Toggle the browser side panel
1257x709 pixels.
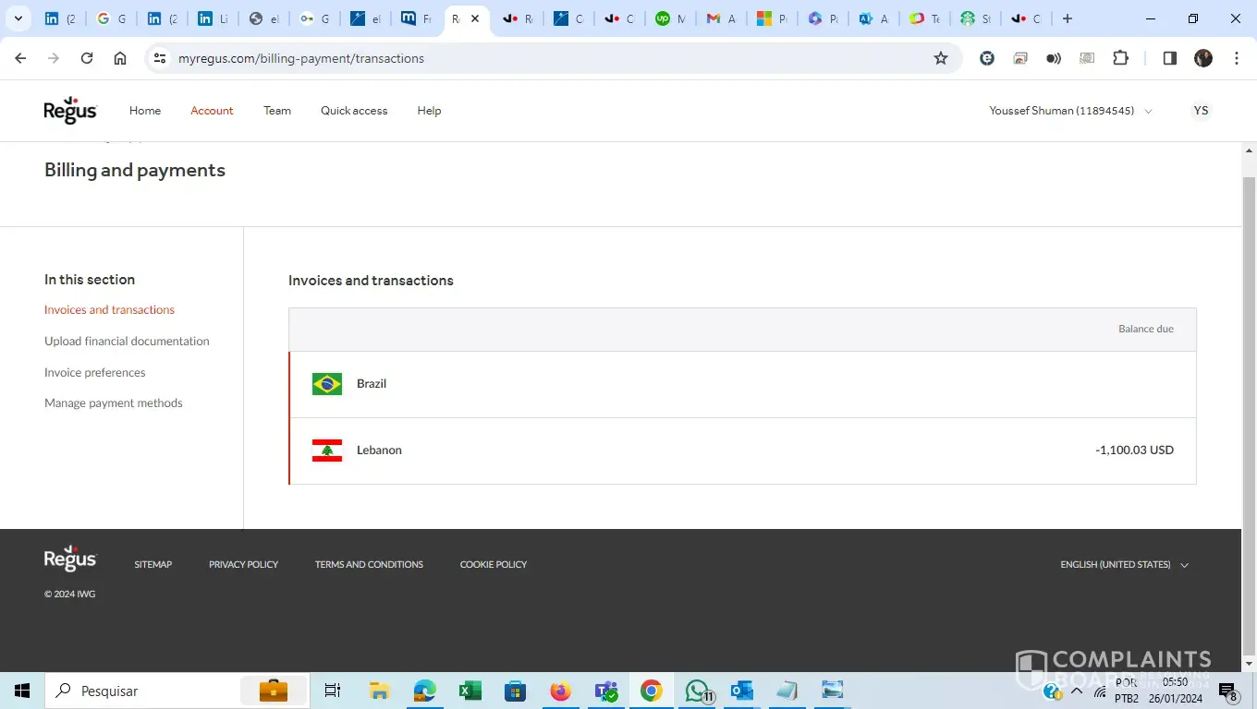tap(1169, 58)
